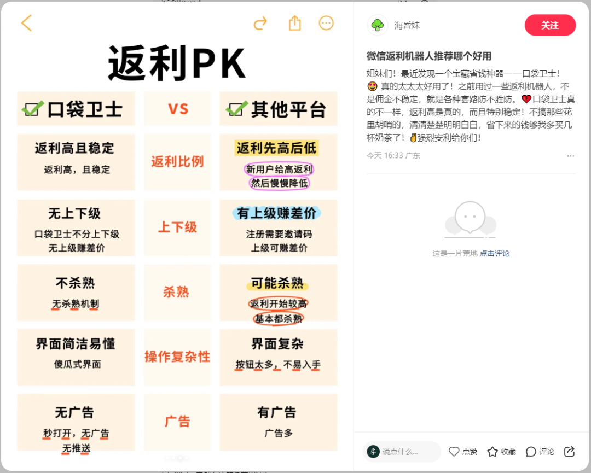Click the orange forward-arrow icon
The height and width of the screenshot is (473, 591).
tap(260, 24)
